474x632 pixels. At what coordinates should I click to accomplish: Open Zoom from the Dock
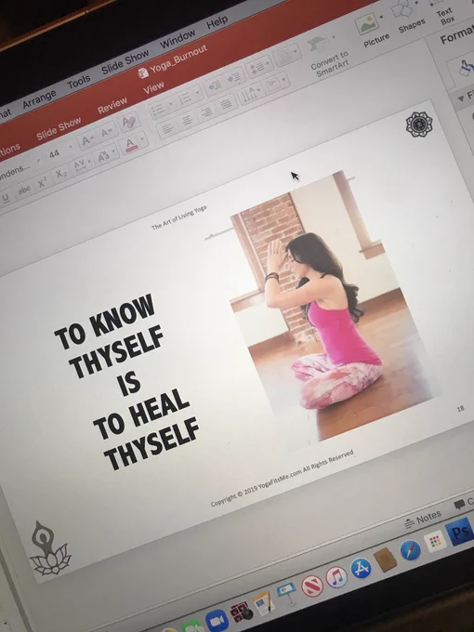tap(217, 620)
